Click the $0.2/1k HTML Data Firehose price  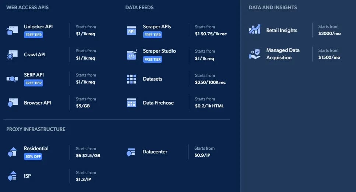pos(209,106)
